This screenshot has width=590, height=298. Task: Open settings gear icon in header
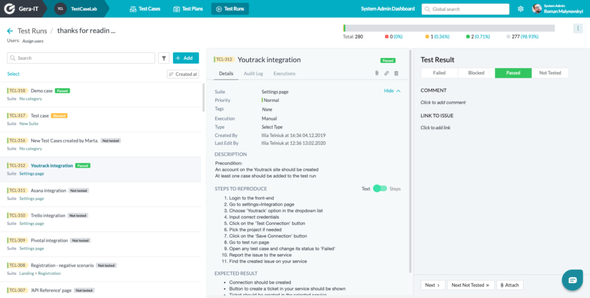(x=521, y=9)
